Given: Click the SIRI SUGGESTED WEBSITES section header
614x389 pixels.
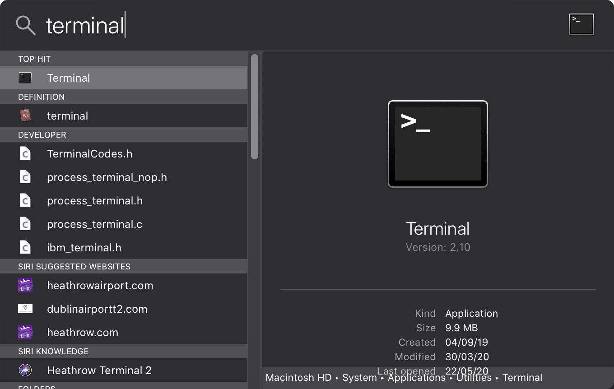Looking at the screenshot, I should click(124, 266).
